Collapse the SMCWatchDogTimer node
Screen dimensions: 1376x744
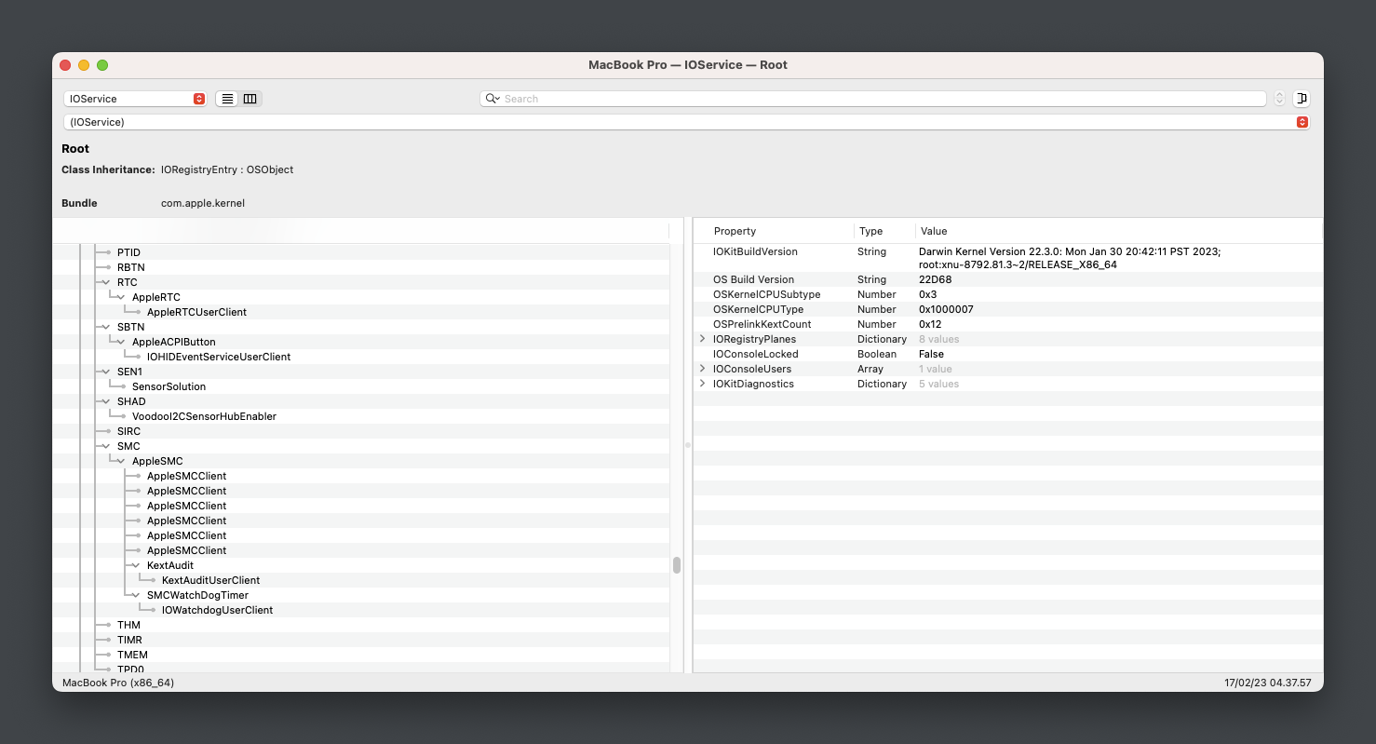pos(135,595)
